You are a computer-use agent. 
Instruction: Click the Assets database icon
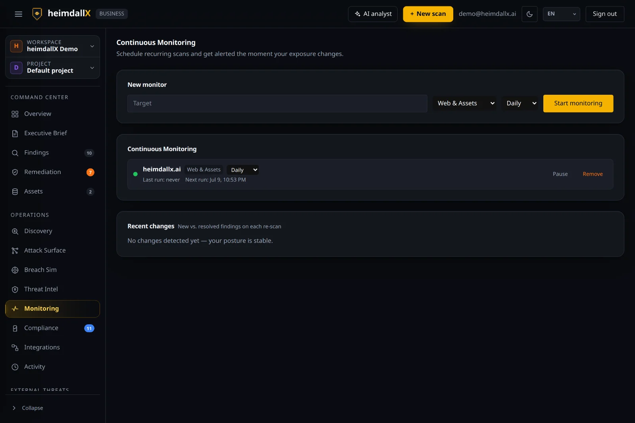tap(15, 192)
